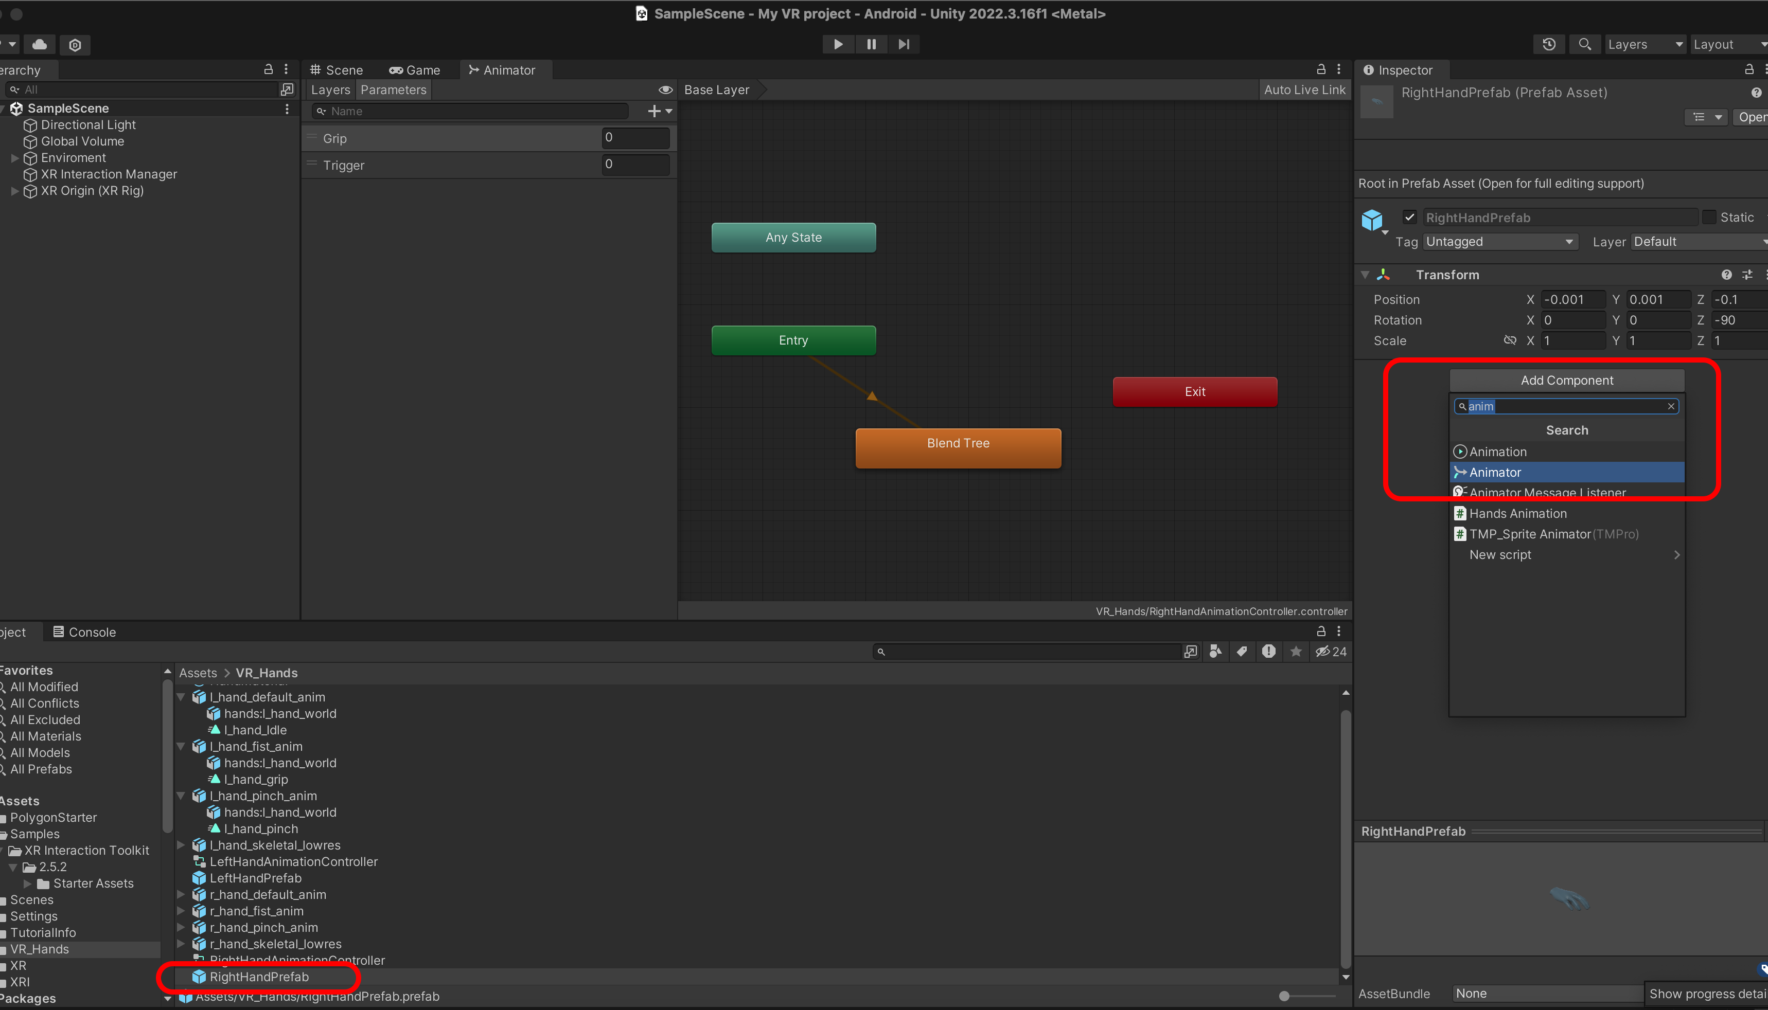Click the add parameter plus icon

[x=653, y=111]
